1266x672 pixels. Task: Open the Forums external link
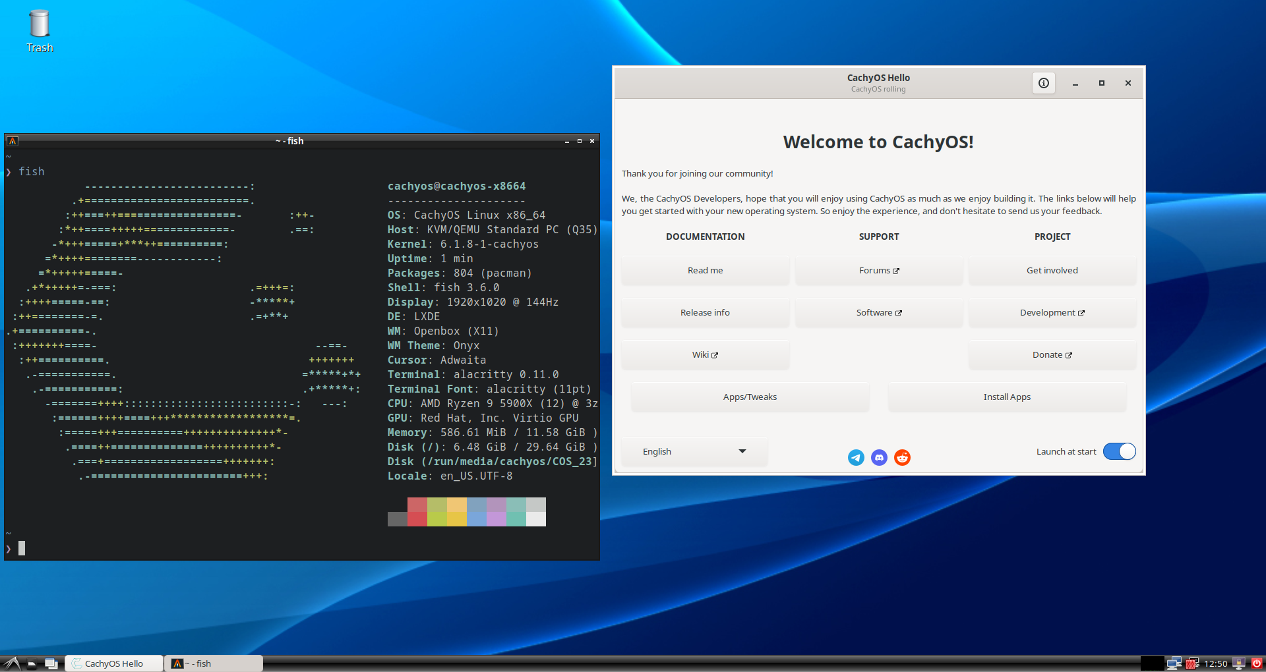(878, 270)
